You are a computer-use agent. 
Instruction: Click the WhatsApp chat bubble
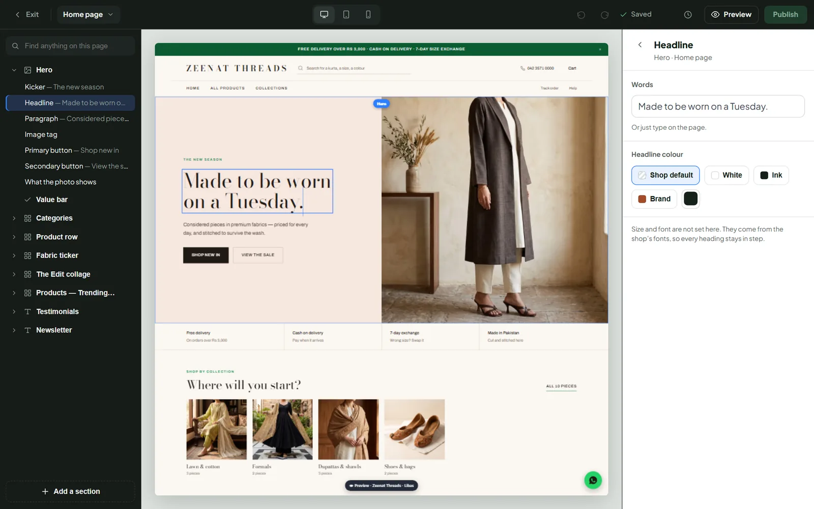[593, 480]
